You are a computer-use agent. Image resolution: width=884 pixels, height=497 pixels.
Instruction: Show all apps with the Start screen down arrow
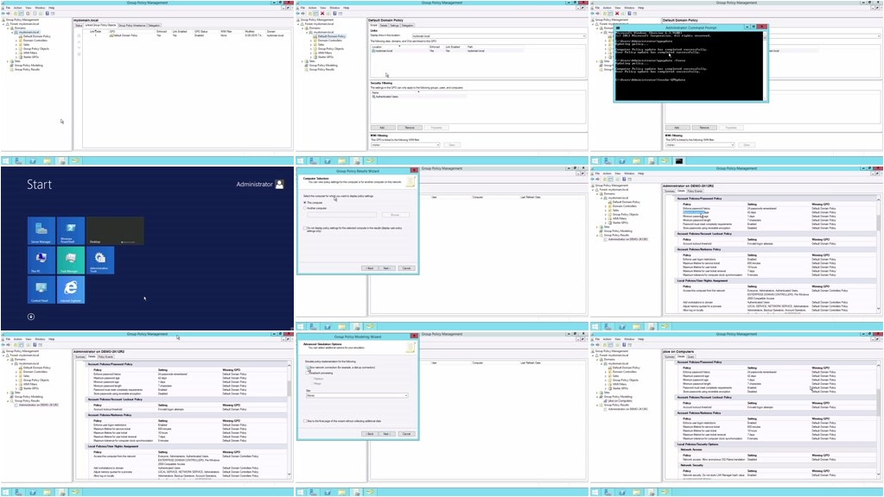(x=31, y=317)
